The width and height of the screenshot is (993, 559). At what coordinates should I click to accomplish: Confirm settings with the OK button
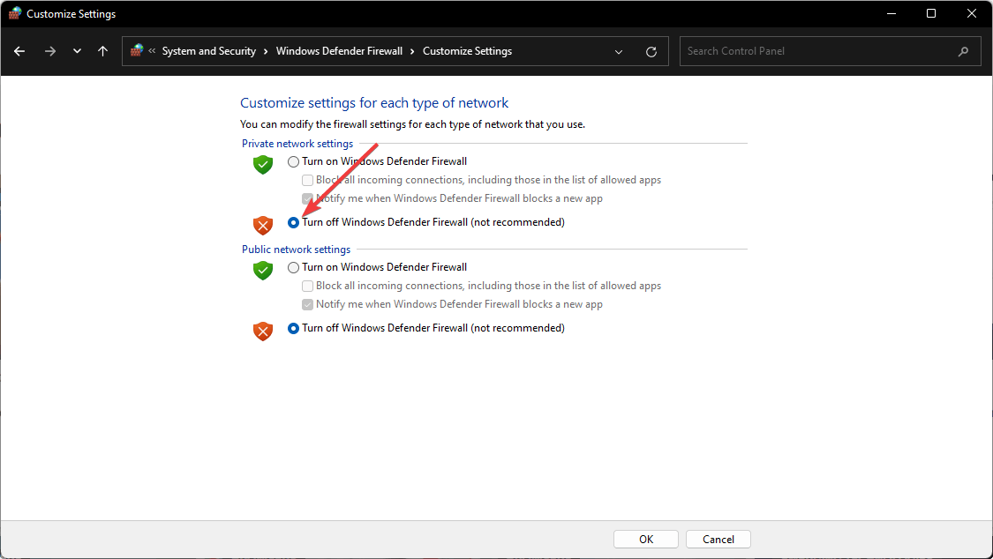[x=645, y=539]
